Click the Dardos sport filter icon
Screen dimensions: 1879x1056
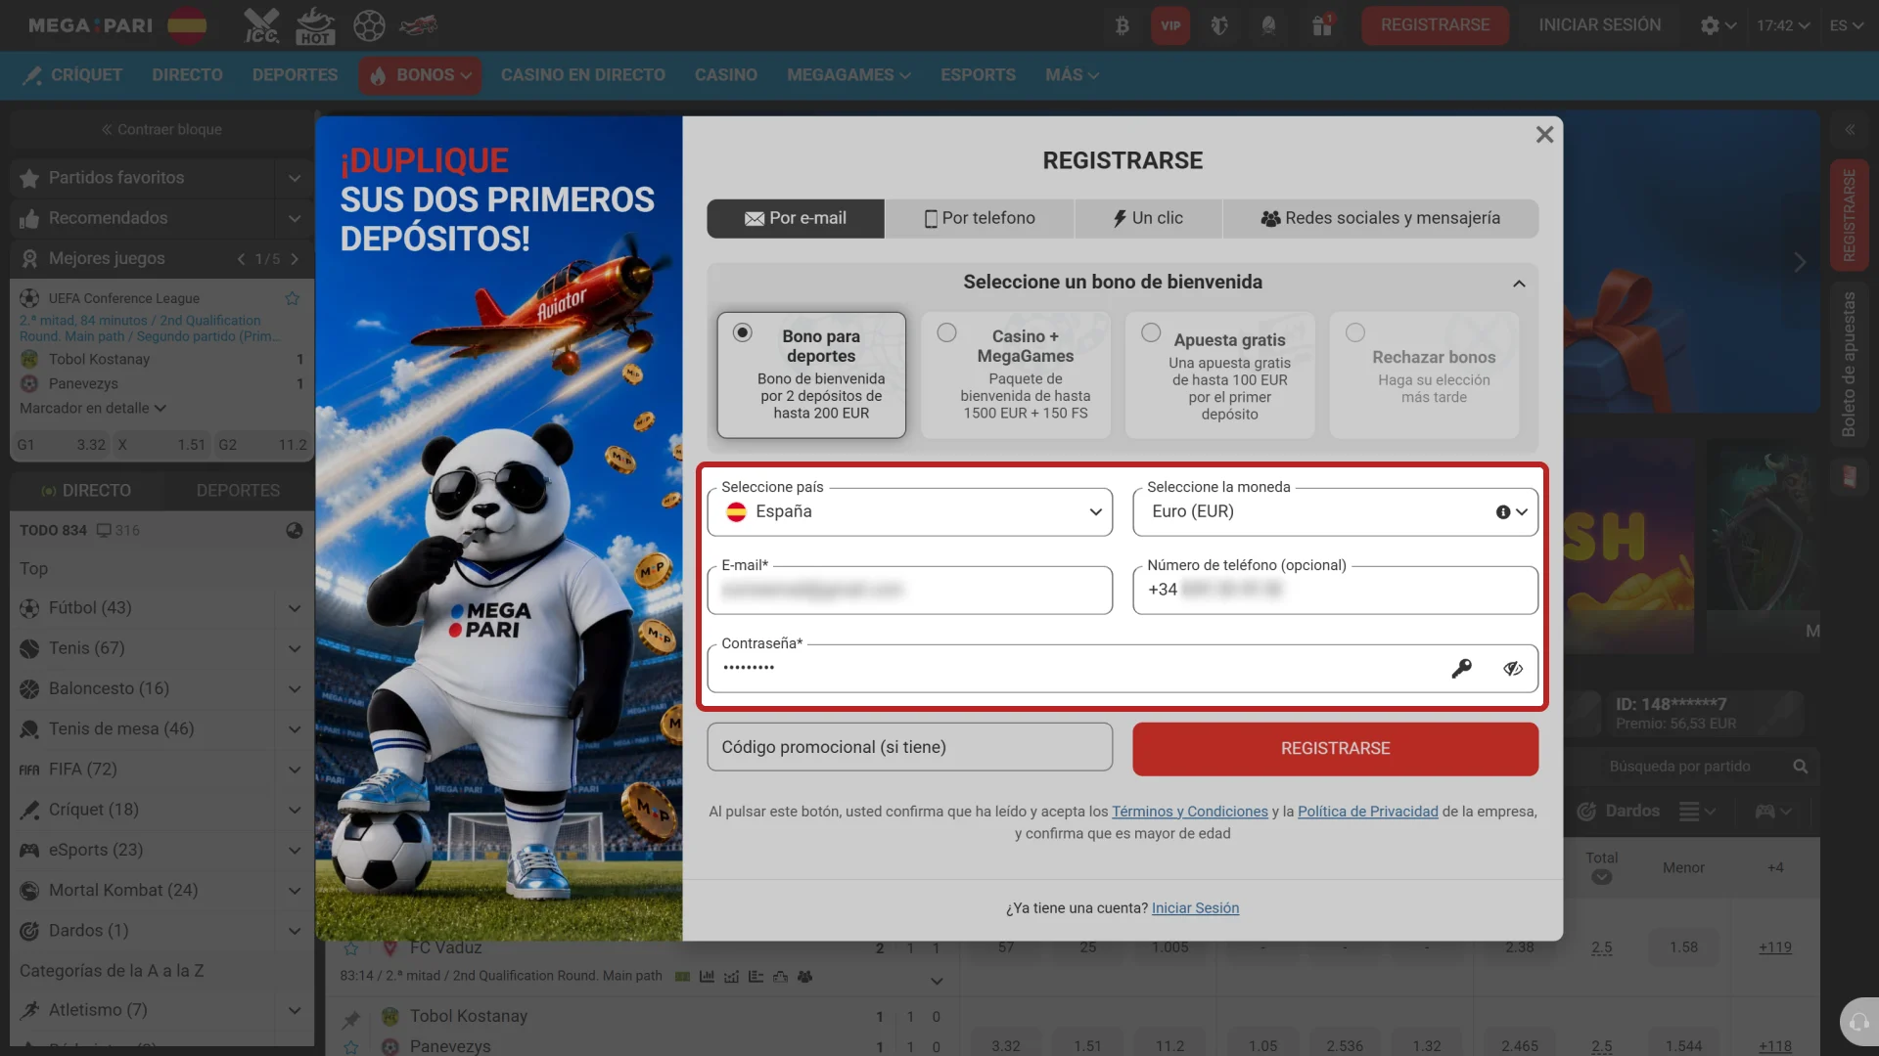coord(1586,812)
